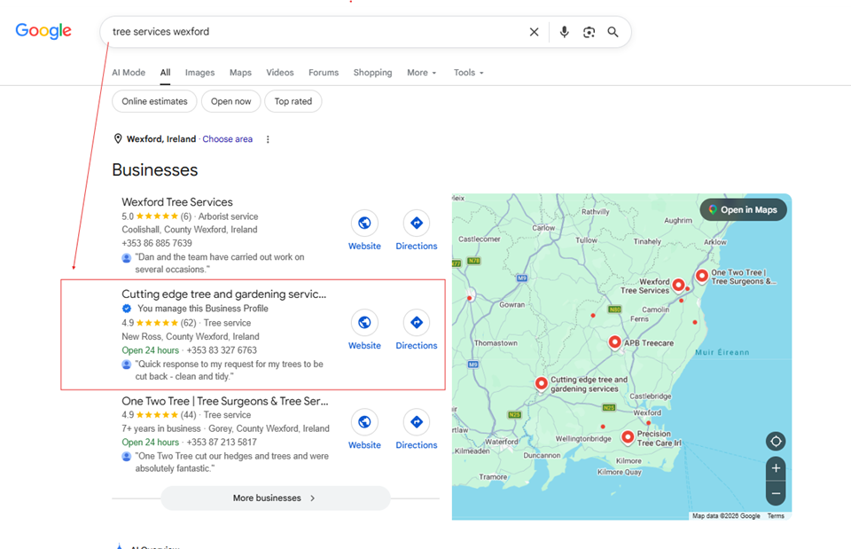
Task: Clear the search box with the X icon
Action: pyautogui.click(x=534, y=32)
